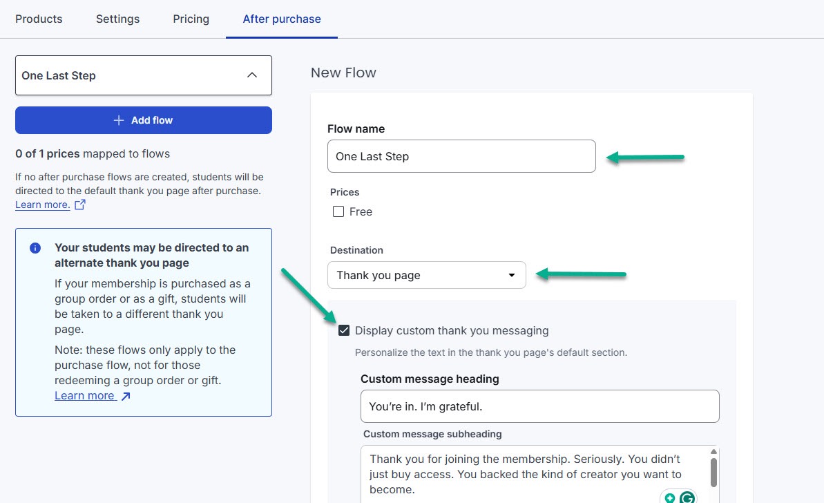The width and height of the screenshot is (824, 503).
Task: Go to the Pricing tab
Action: (191, 19)
